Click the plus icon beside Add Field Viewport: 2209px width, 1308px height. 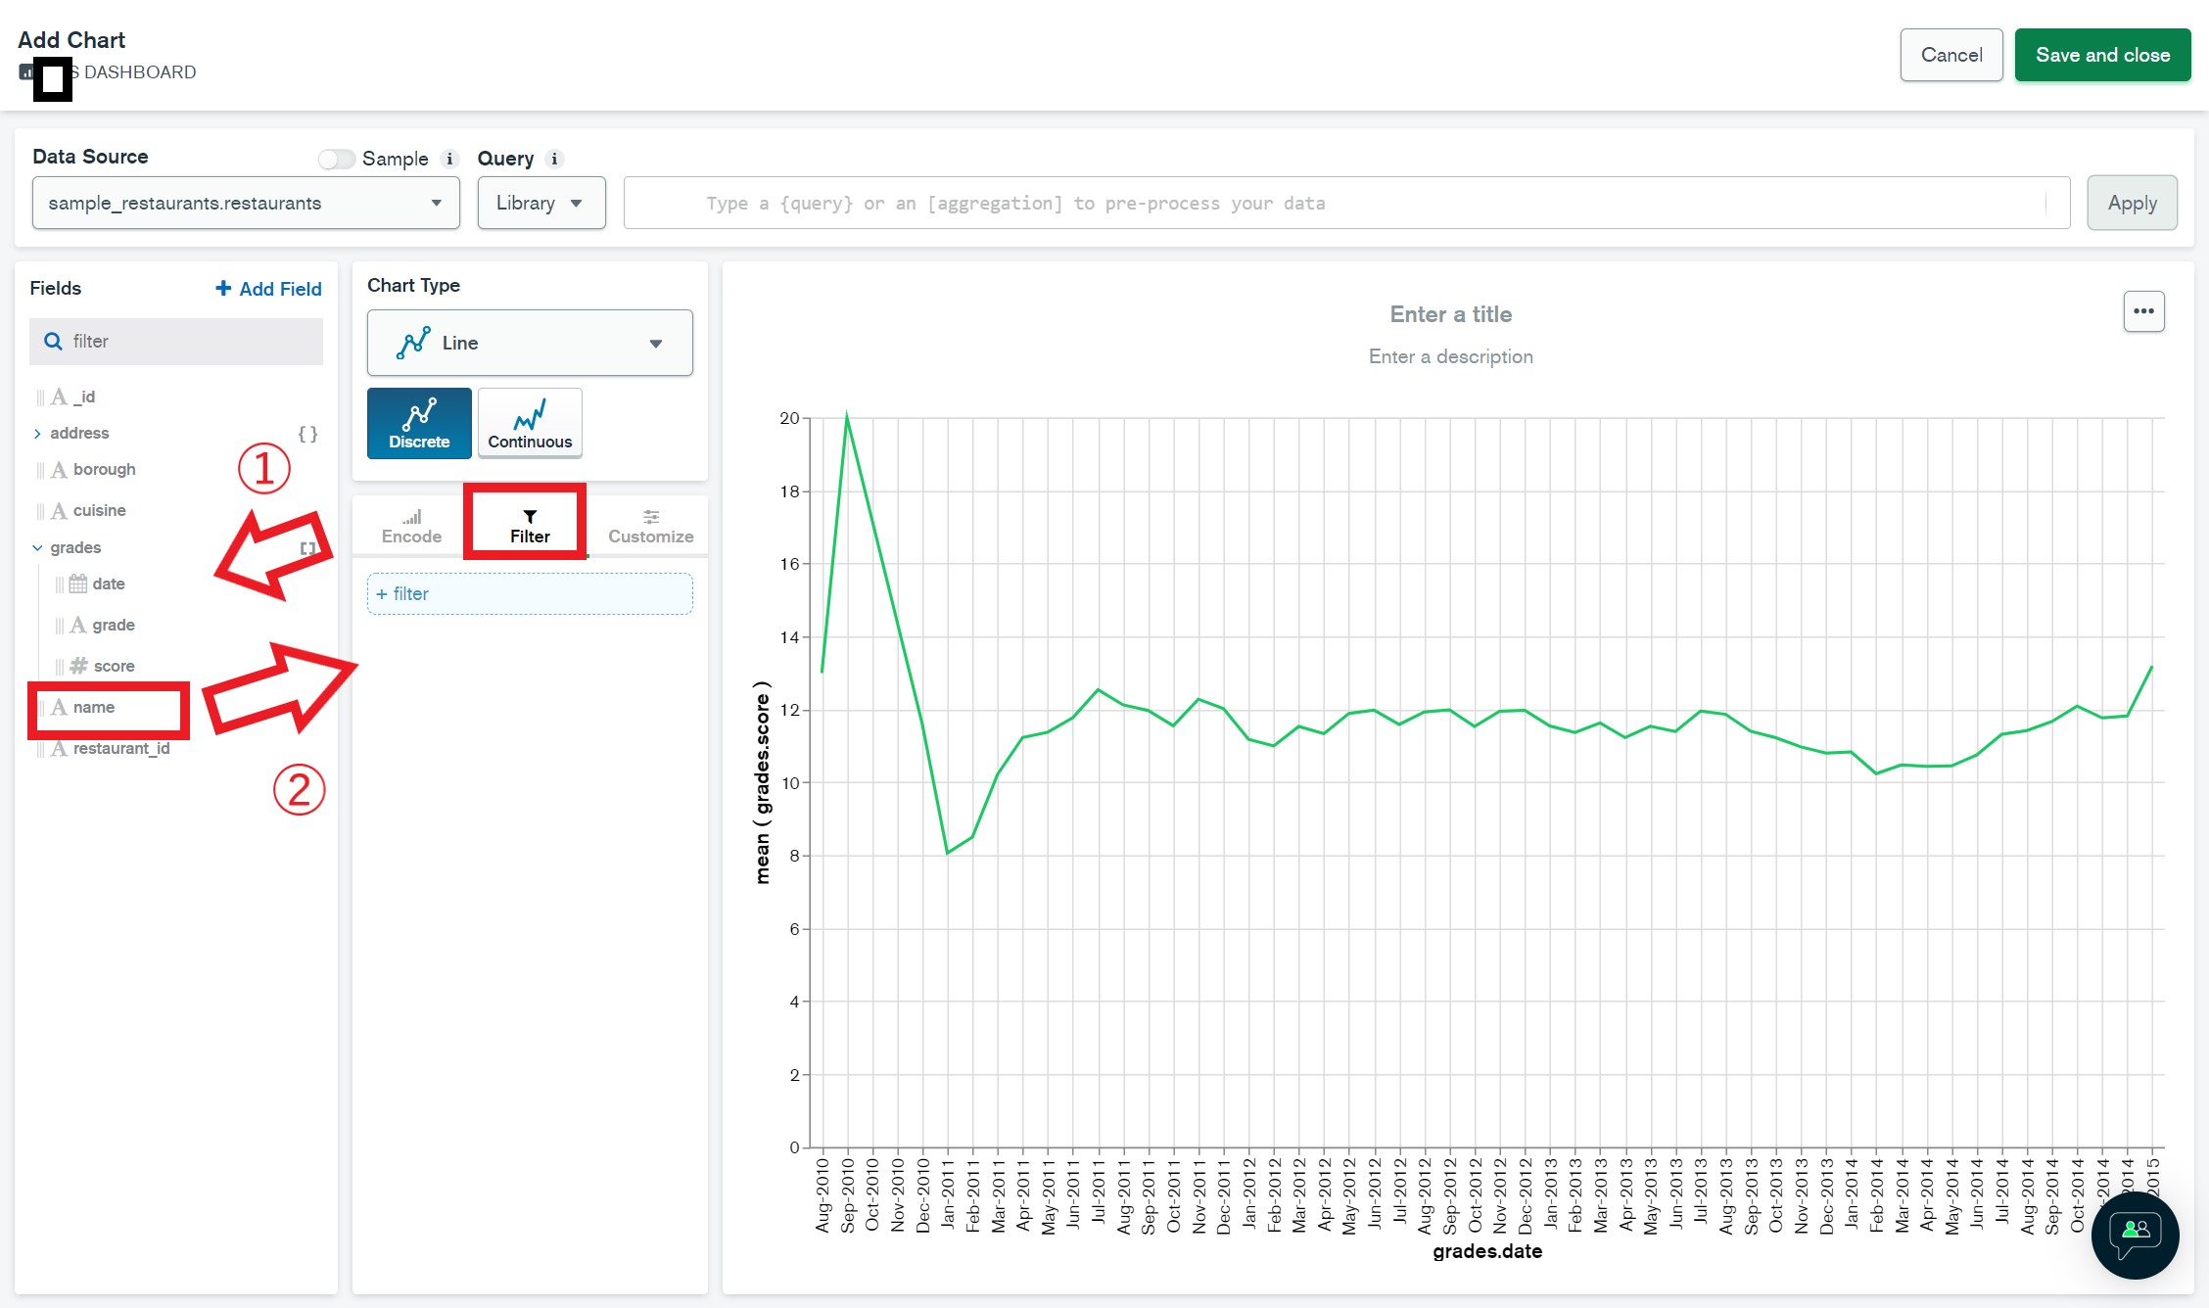(x=223, y=289)
